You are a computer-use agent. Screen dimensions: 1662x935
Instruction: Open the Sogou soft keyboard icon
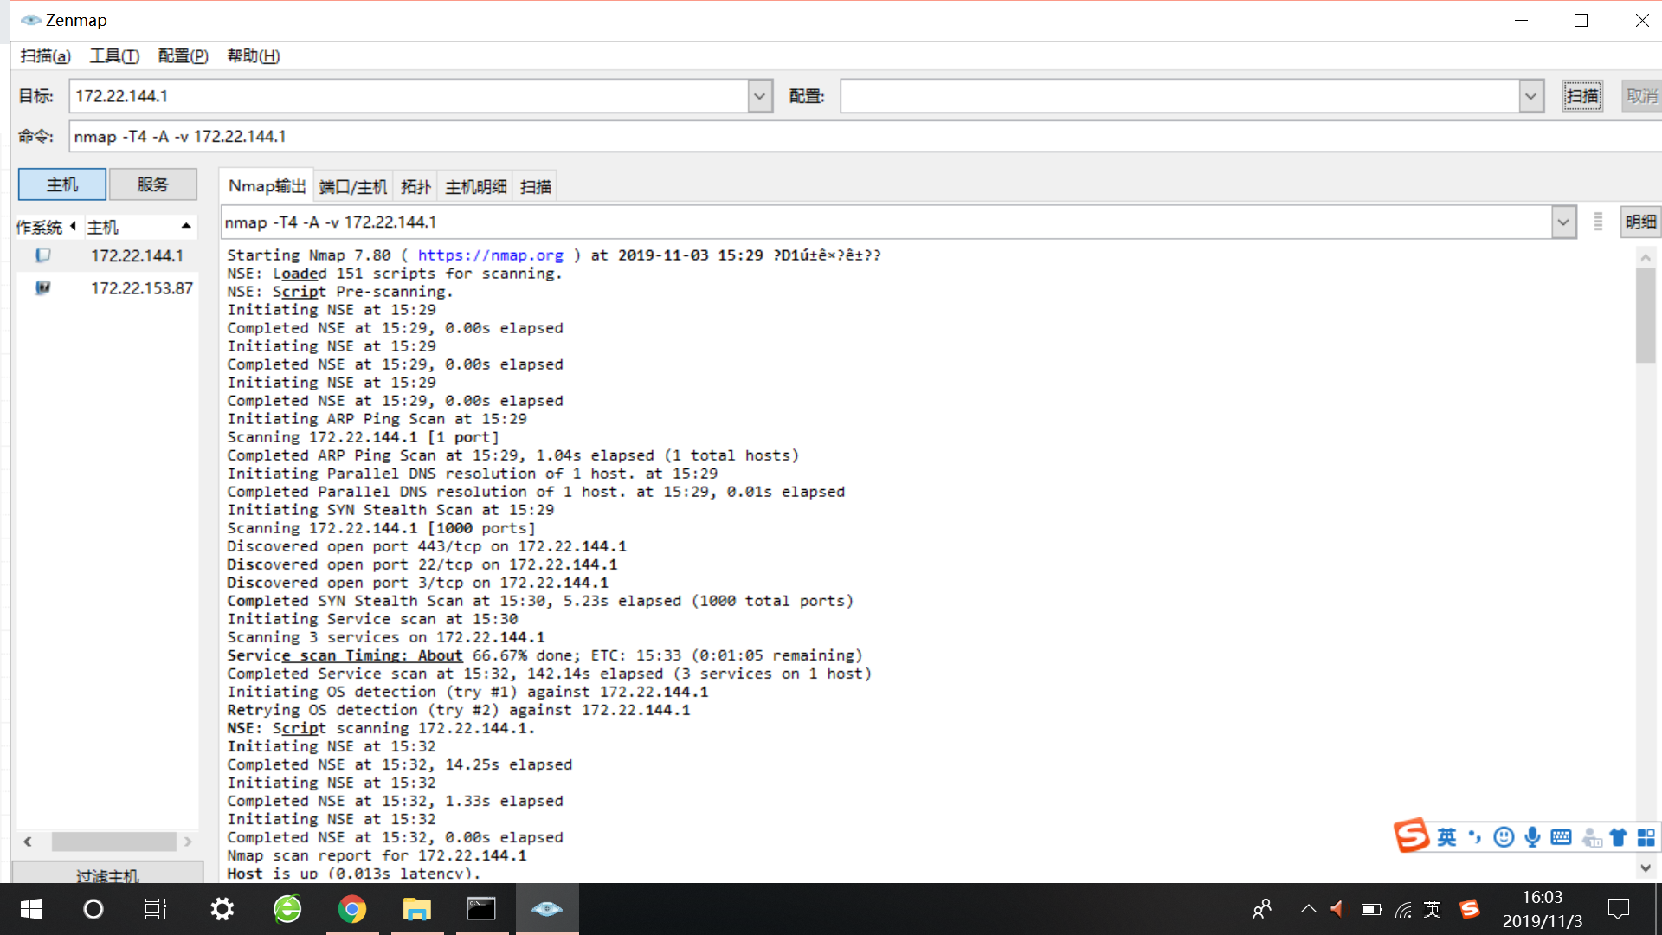click(x=1561, y=837)
